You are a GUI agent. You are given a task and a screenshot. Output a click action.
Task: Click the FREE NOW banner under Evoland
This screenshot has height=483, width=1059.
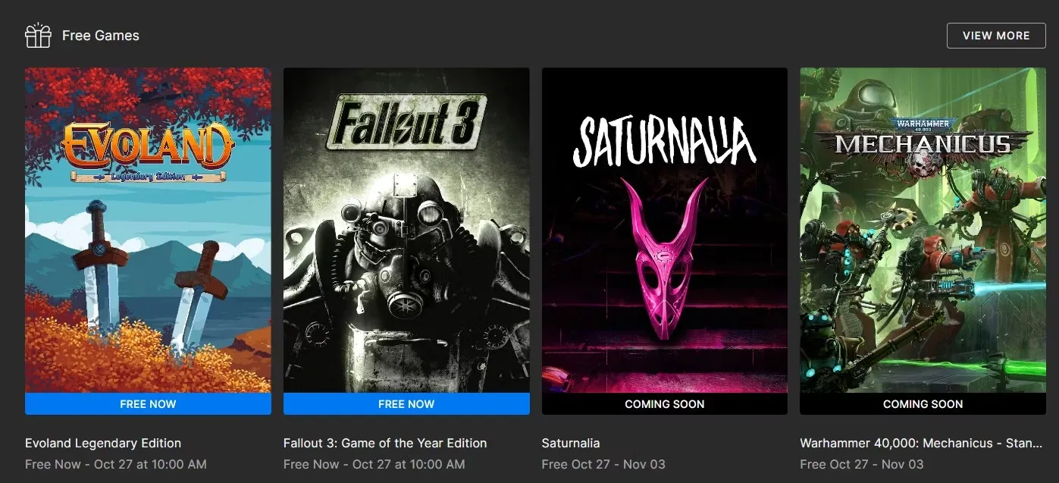[148, 404]
